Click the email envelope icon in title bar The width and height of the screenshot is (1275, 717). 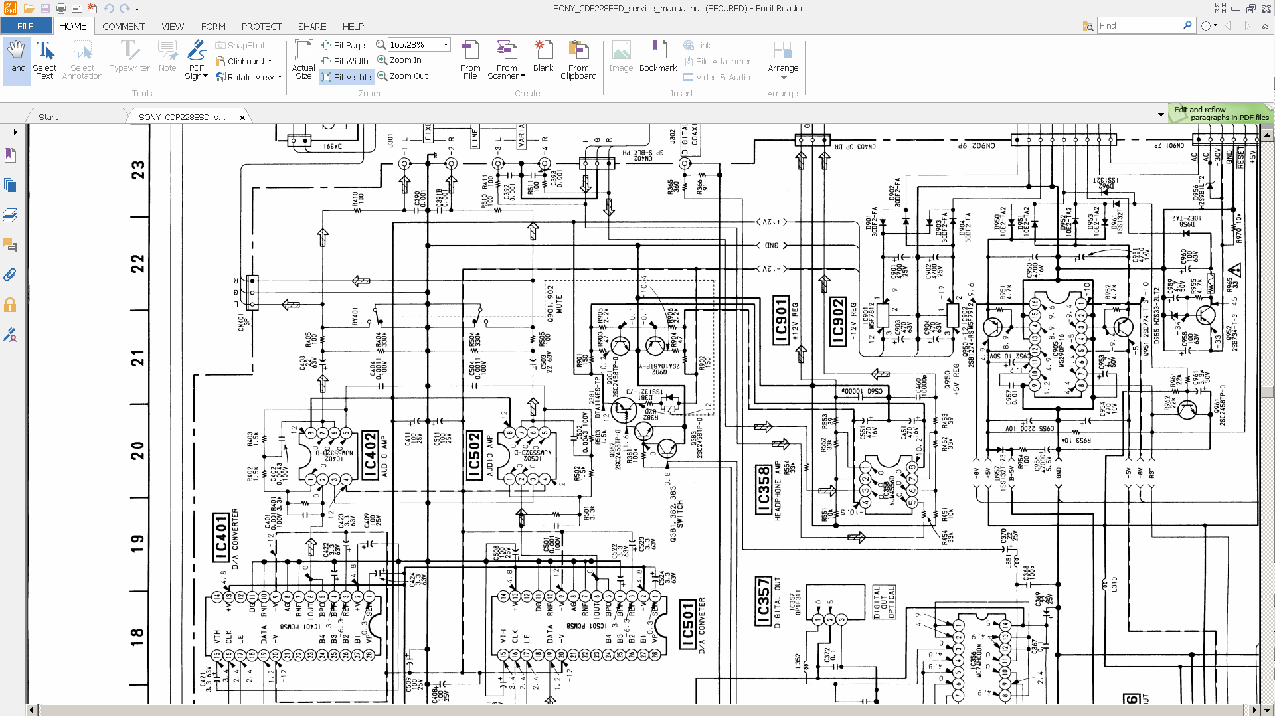point(76,9)
